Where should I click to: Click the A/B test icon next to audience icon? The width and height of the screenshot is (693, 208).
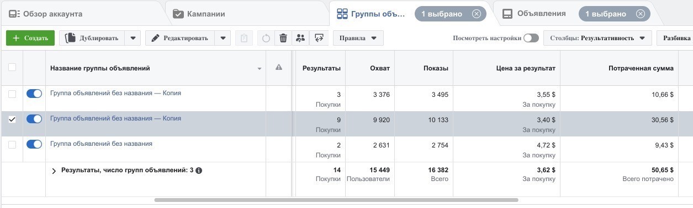(318, 38)
